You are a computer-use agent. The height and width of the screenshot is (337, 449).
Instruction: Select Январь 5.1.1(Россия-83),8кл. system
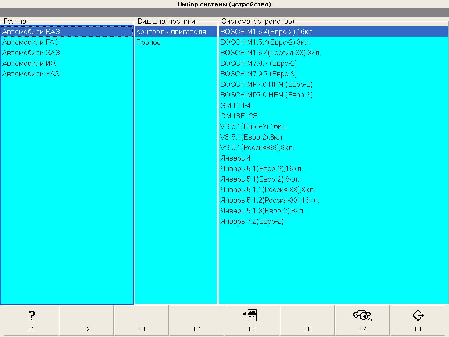pyautogui.click(x=334, y=190)
